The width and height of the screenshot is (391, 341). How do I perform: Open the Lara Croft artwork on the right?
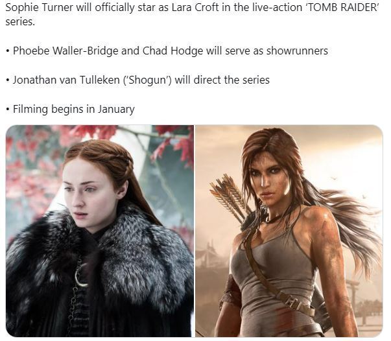[x=289, y=231]
